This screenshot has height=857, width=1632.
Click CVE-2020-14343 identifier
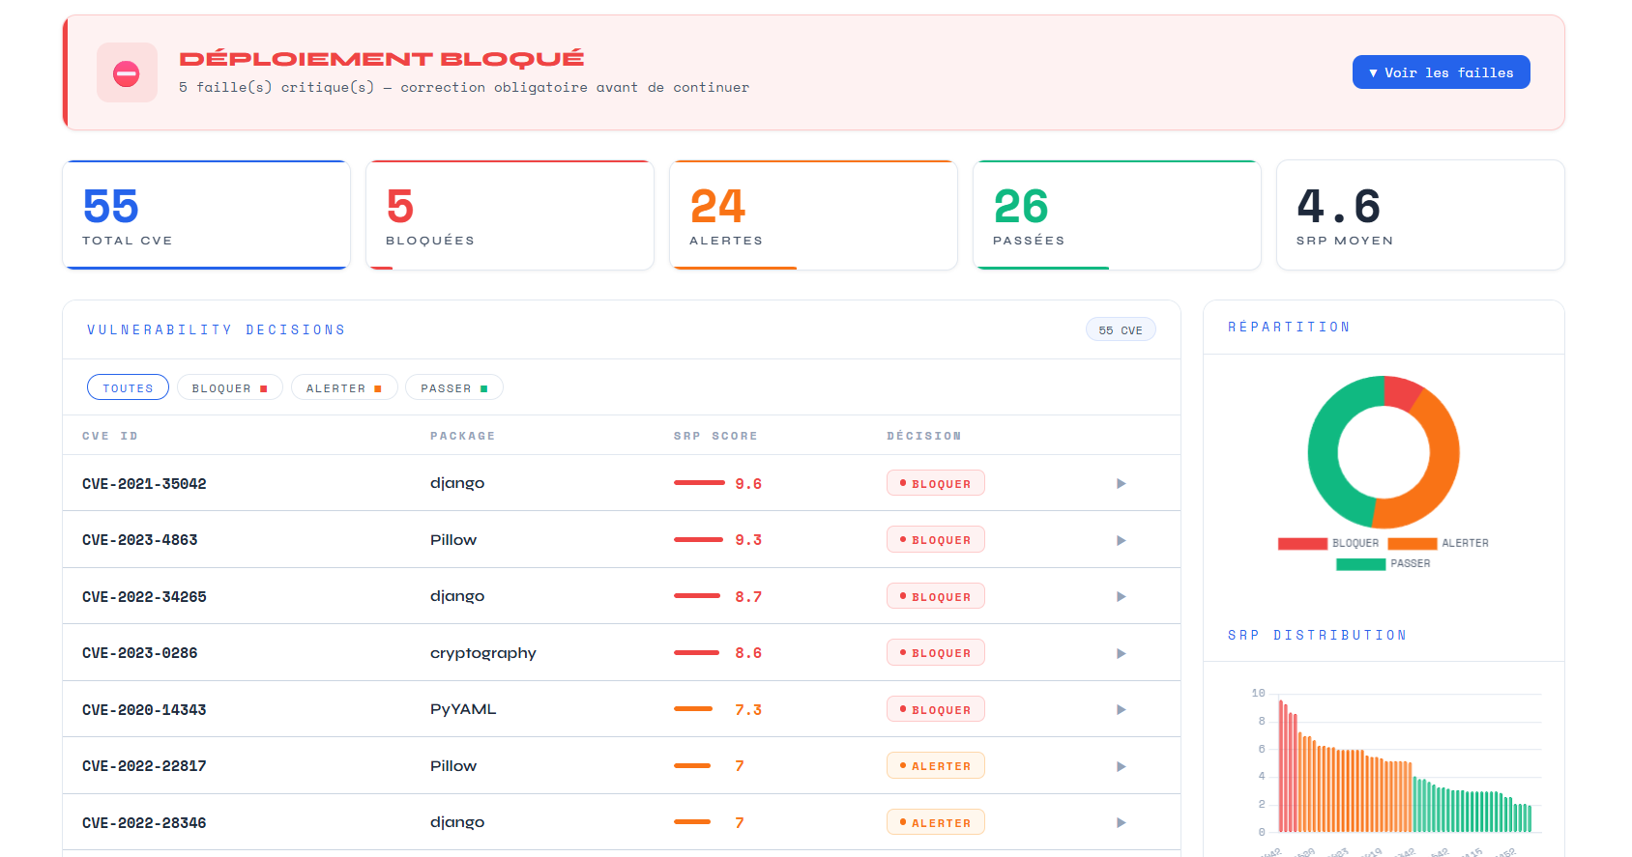(x=144, y=710)
